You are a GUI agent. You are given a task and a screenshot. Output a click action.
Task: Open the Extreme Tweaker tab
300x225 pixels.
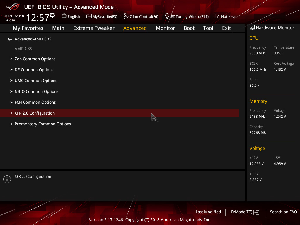tap(94, 28)
